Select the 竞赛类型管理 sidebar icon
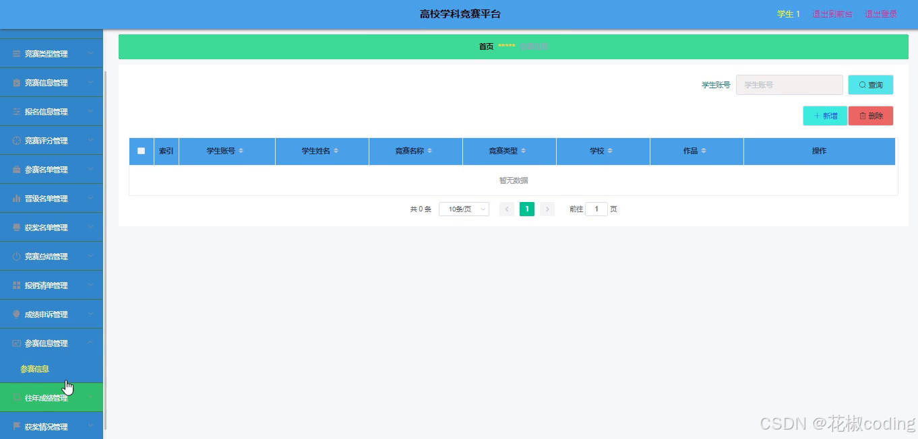This screenshot has height=439, width=918. pyautogui.click(x=15, y=53)
